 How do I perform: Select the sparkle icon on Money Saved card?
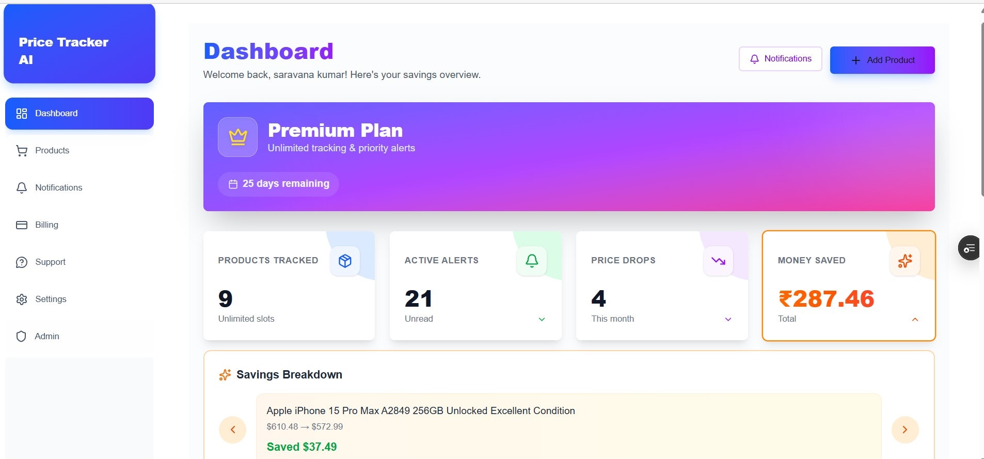[x=905, y=261]
